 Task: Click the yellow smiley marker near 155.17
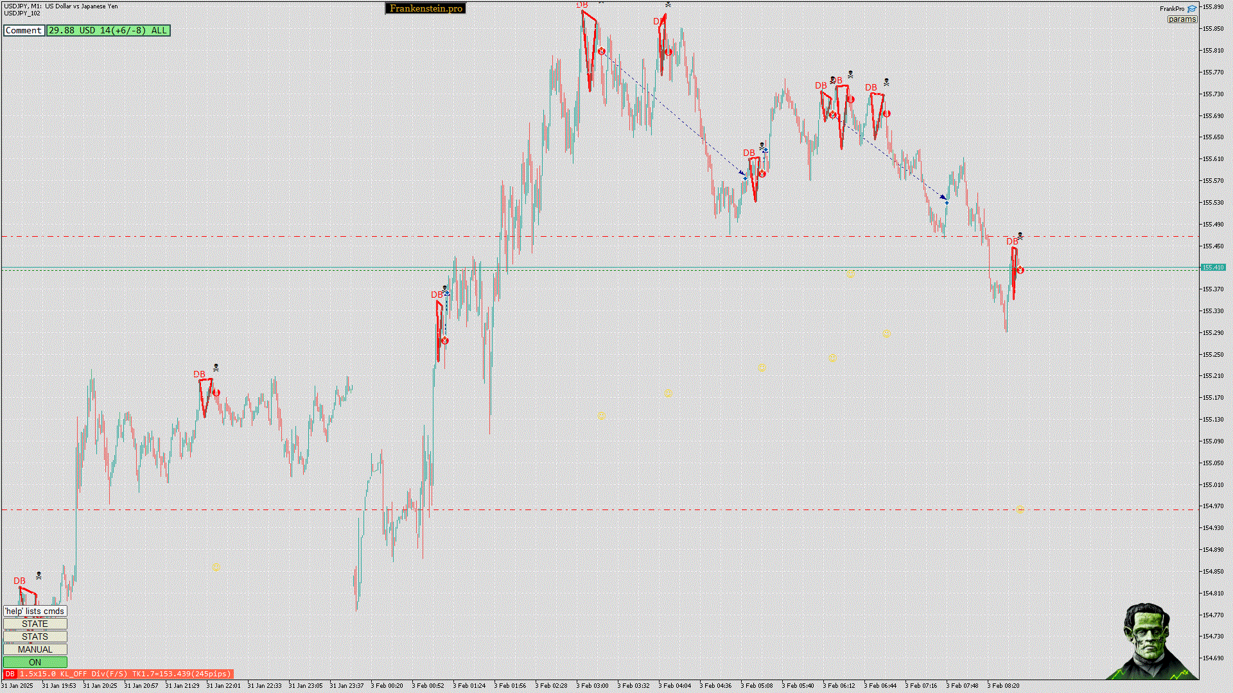pyautogui.click(x=668, y=393)
